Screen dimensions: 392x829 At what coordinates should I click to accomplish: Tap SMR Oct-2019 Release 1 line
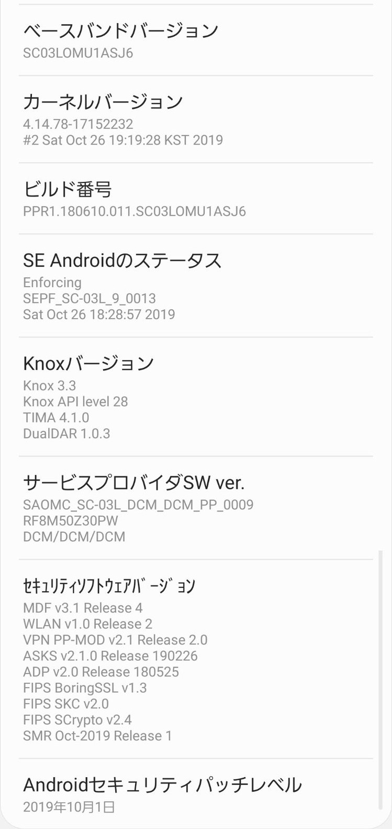pyautogui.click(x=97, y=736)
